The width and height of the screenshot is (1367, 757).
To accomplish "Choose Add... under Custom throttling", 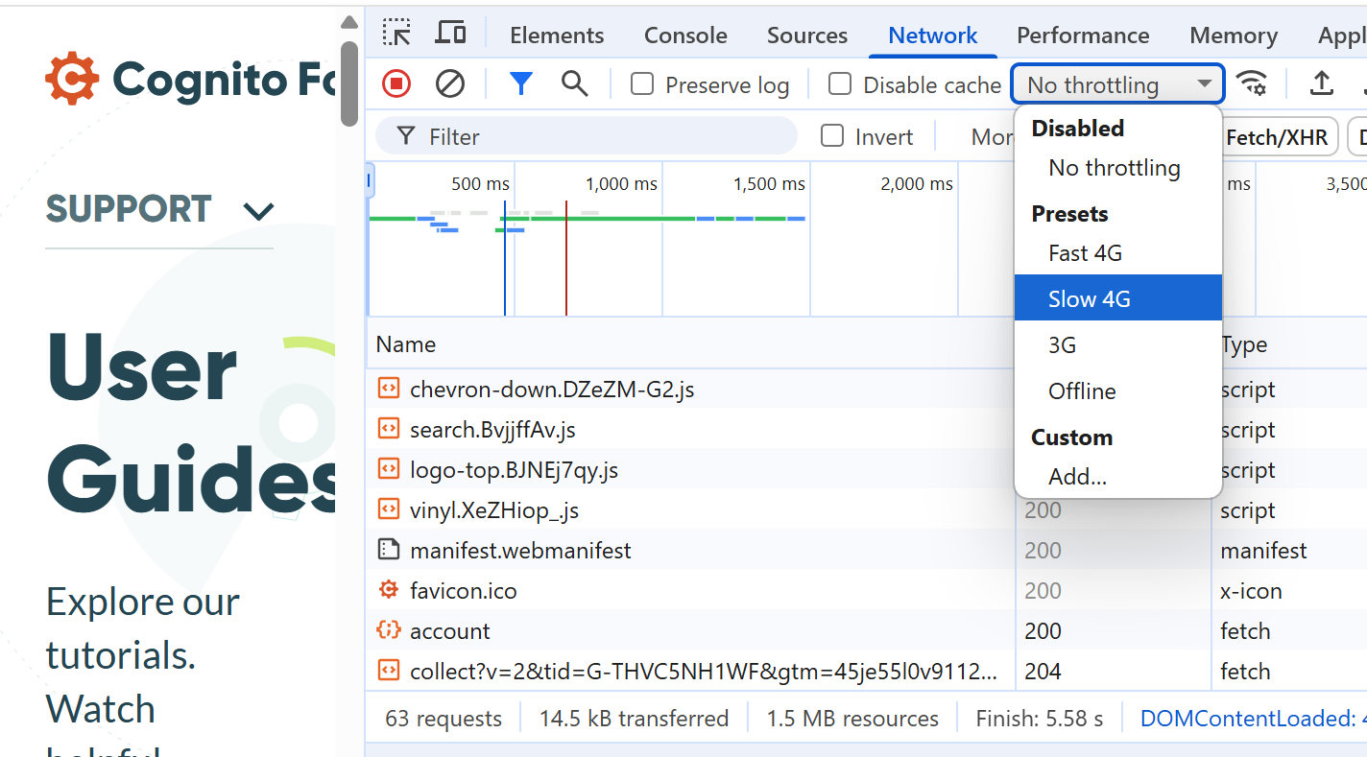I will pyautogui.click(x=1078, y=476).
